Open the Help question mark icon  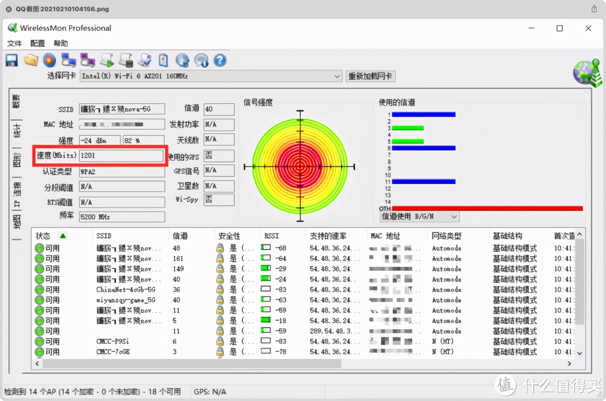click(x=220, y=60)
